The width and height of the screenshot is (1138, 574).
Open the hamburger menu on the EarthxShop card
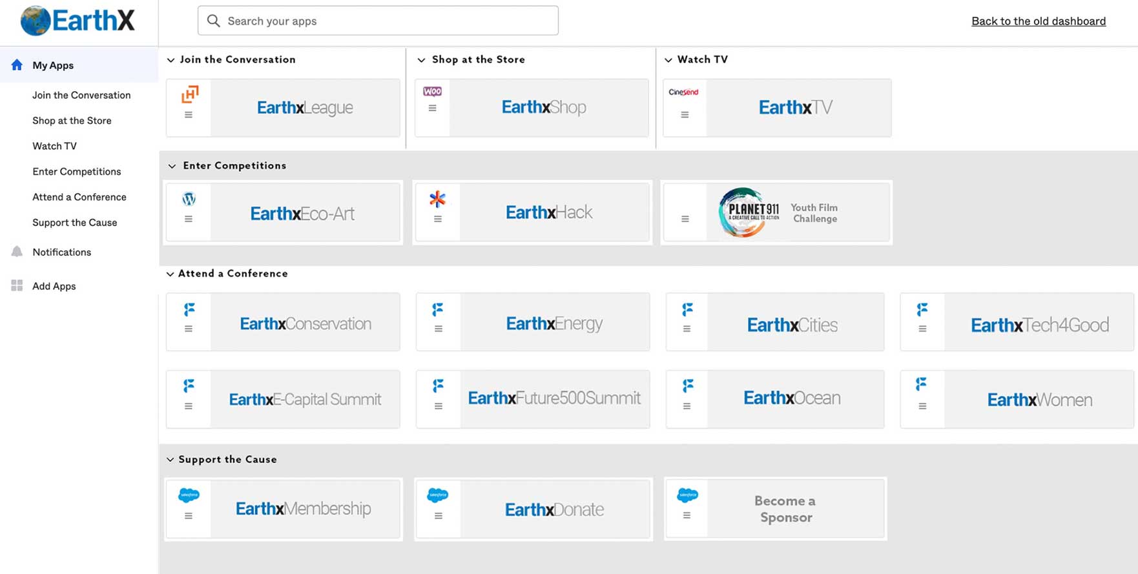[433, 108]
